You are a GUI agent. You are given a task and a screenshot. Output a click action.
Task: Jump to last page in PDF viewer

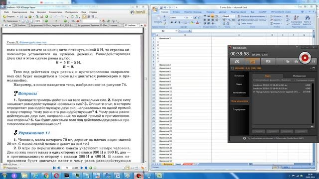tap(86, 168)
